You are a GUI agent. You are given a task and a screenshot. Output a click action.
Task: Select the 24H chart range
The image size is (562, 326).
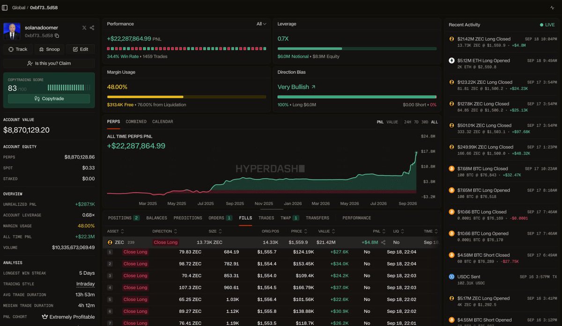pyautogui.click(x=407, y=122)
